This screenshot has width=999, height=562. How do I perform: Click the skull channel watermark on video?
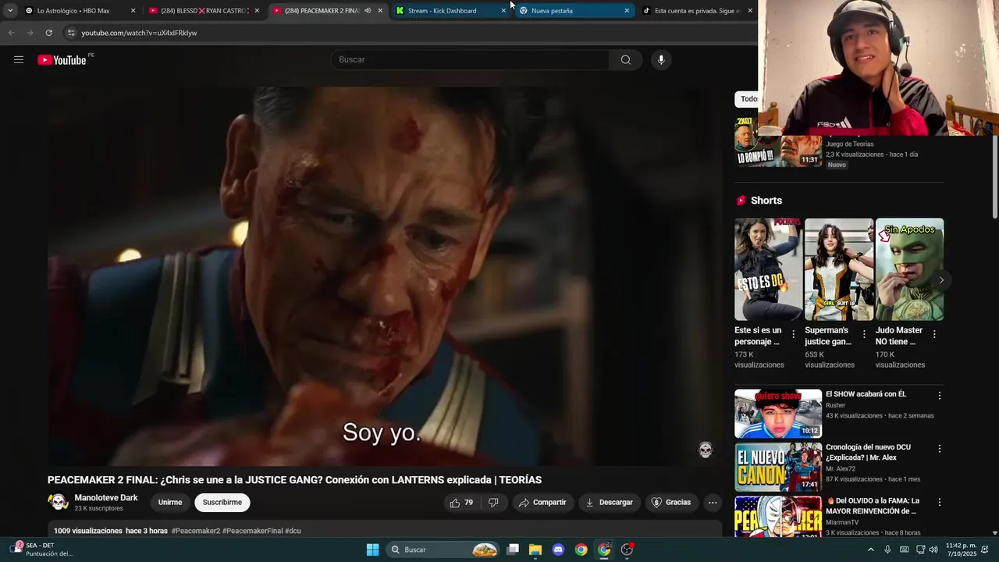coord(705,450)
